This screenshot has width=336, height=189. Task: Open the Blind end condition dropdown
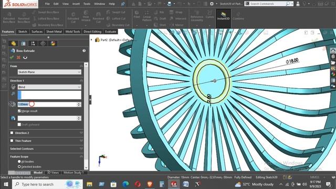pos(49,87)
